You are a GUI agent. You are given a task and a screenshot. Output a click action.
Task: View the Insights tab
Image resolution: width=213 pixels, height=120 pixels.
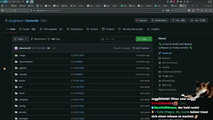(153, 29)
